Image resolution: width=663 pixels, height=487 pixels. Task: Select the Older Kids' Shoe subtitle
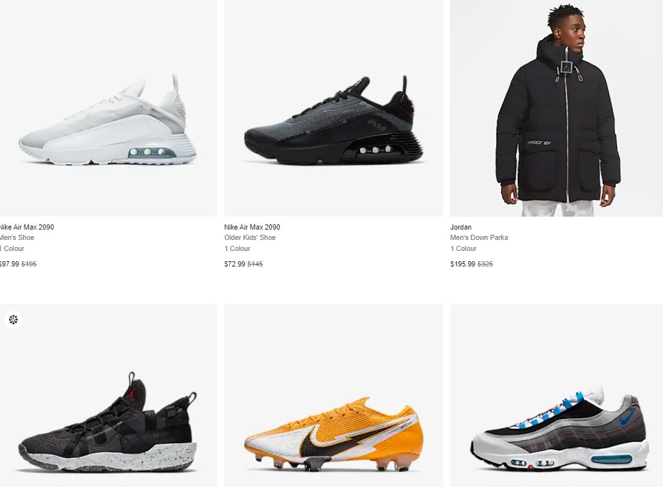(x=250, y=237)
